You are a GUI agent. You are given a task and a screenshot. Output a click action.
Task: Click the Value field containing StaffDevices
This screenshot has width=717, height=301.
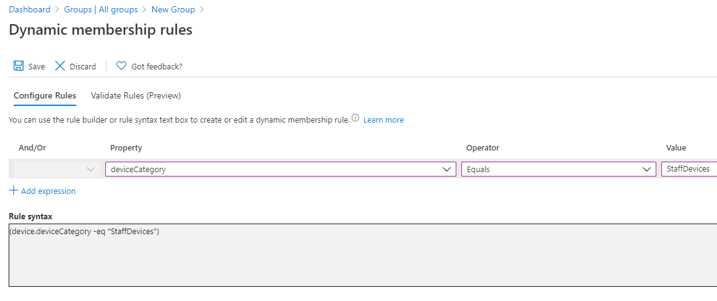click(689, 169)
